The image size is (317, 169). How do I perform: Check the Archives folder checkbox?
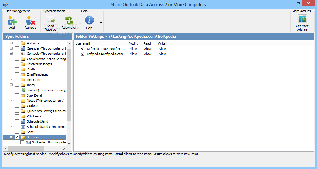click(x=17, y=43)
